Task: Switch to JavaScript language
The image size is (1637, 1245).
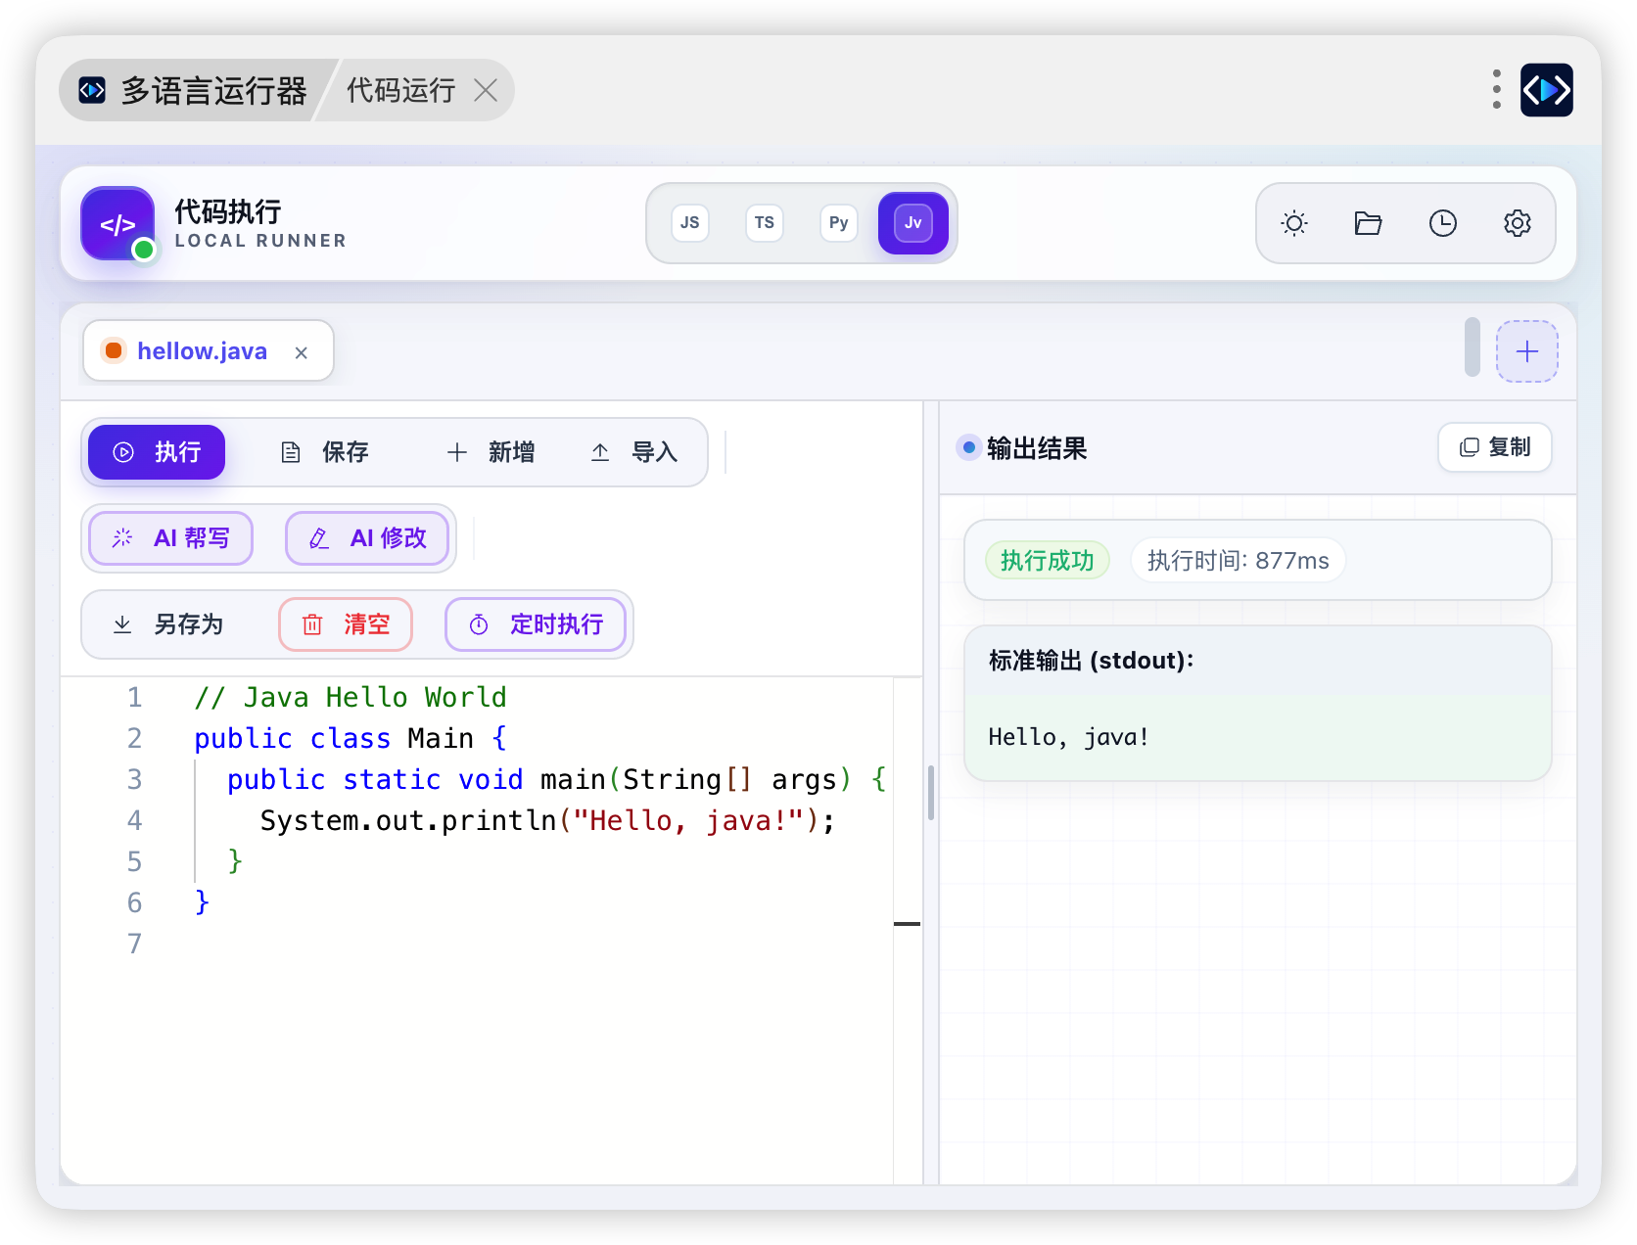Action: pyautogui.click(x=690, y=223)
